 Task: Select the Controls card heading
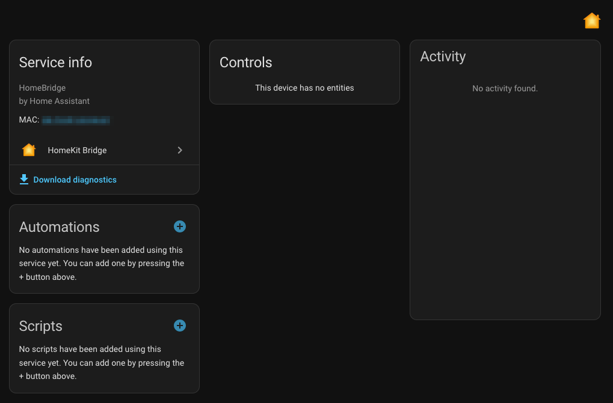coord(245,62)
